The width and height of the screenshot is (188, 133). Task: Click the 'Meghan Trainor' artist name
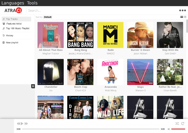[51, 53]
